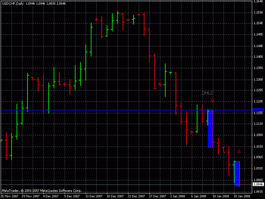The width and height of the screenshot is (265, 199).
Task: Click the 1.1400 price axis label
Action: (258, 56)
